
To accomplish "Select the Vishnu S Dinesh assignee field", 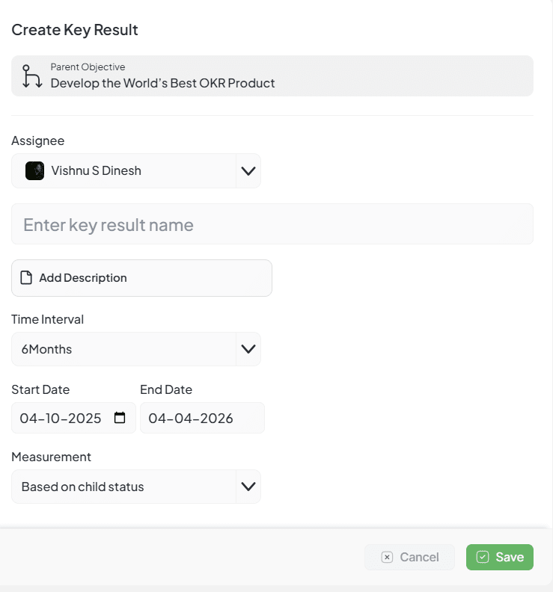I will pyautogui.click(x=123, y=170).
